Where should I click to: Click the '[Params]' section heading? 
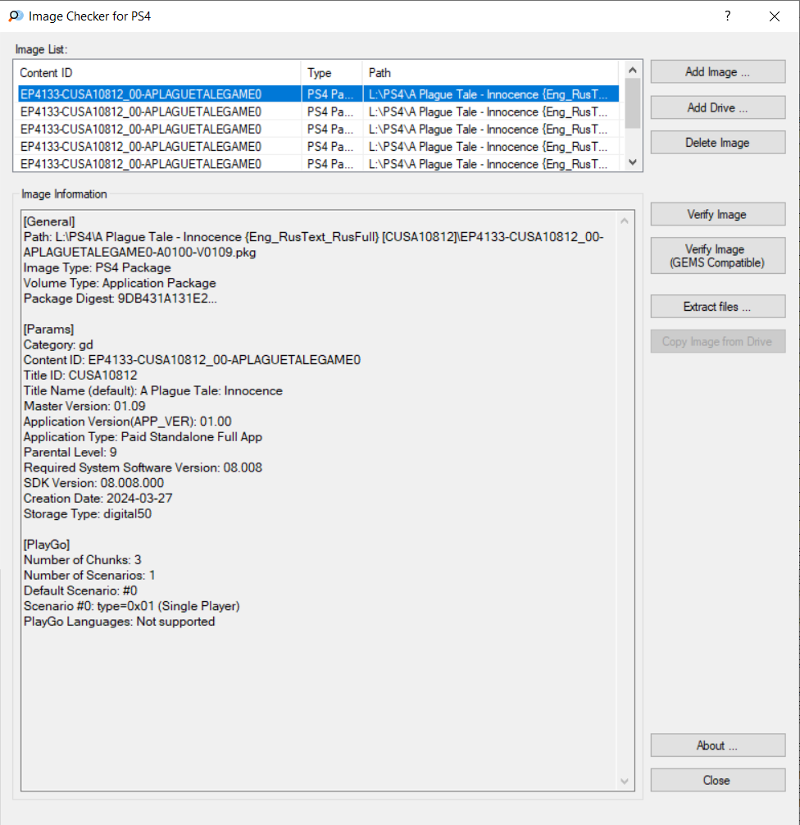(x=49, y=330)
